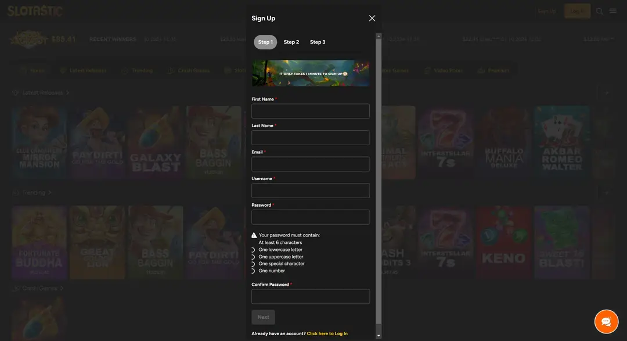Click into the Confirm Password field

[311, 296]
